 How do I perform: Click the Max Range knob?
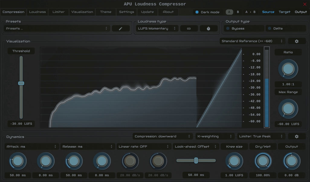pos(288,109)
